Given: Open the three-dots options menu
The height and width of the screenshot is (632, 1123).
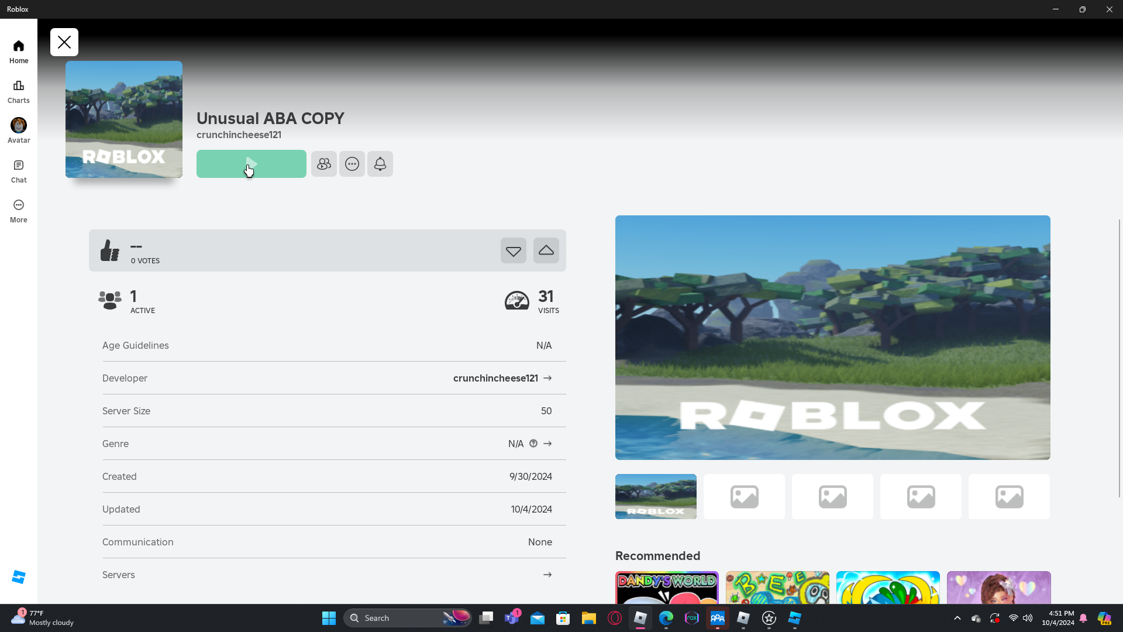Looking at the screenshot, I should 352,164.
